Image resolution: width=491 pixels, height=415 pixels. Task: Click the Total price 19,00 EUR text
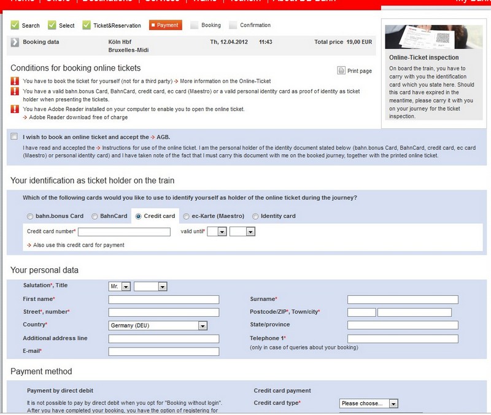[343, 42]
